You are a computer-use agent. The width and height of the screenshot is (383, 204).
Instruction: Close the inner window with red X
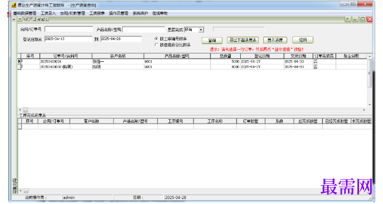[x=370, y=20]
